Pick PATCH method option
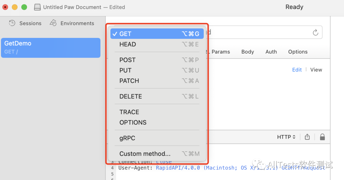Viewport: 344px width, 180px height. pos(157,81)
